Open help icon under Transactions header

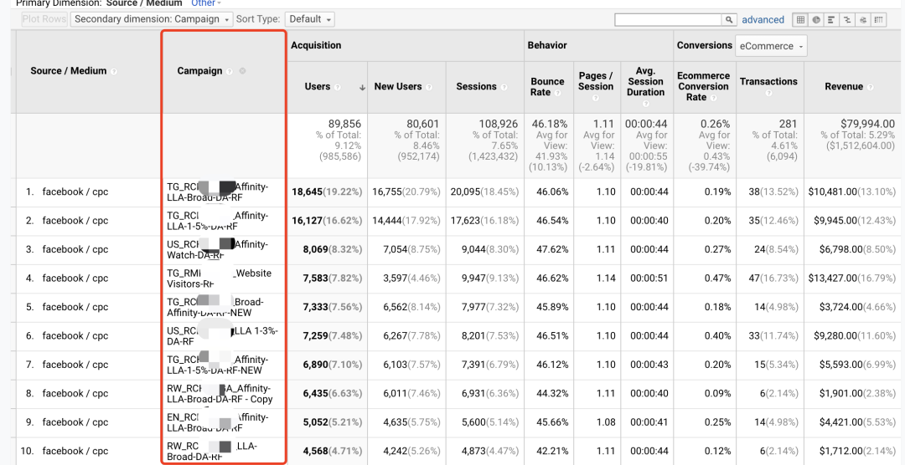point(768,93)
